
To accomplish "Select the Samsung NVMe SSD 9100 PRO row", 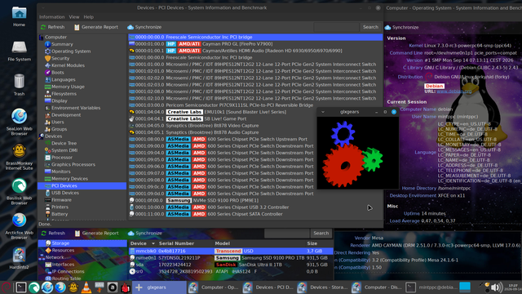I will pyautogui.click(x=255, y=200).
